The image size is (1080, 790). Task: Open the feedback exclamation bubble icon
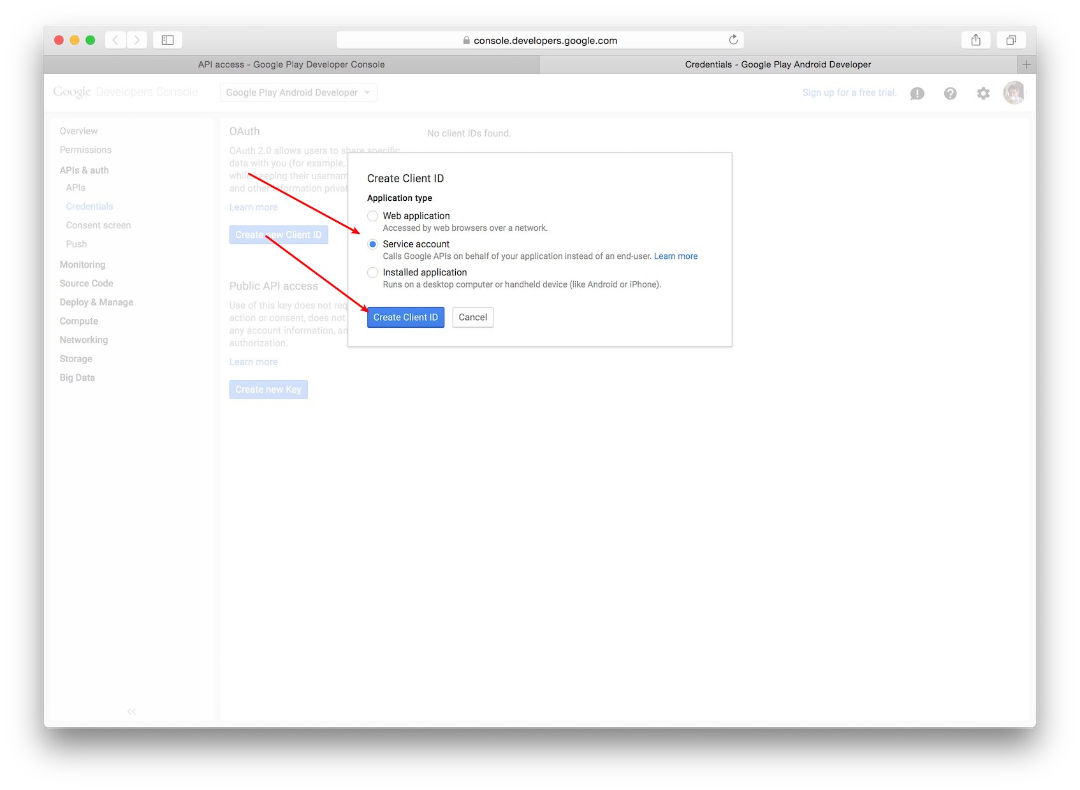pos(917,94)
